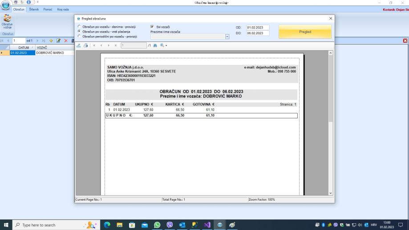Click the report page number field
This screenshot has height=230, width=409.
click(134, 45)
